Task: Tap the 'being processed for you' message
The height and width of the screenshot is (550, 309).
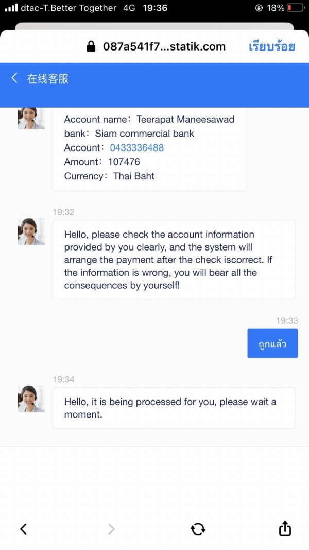Action: tap(174, 408)
